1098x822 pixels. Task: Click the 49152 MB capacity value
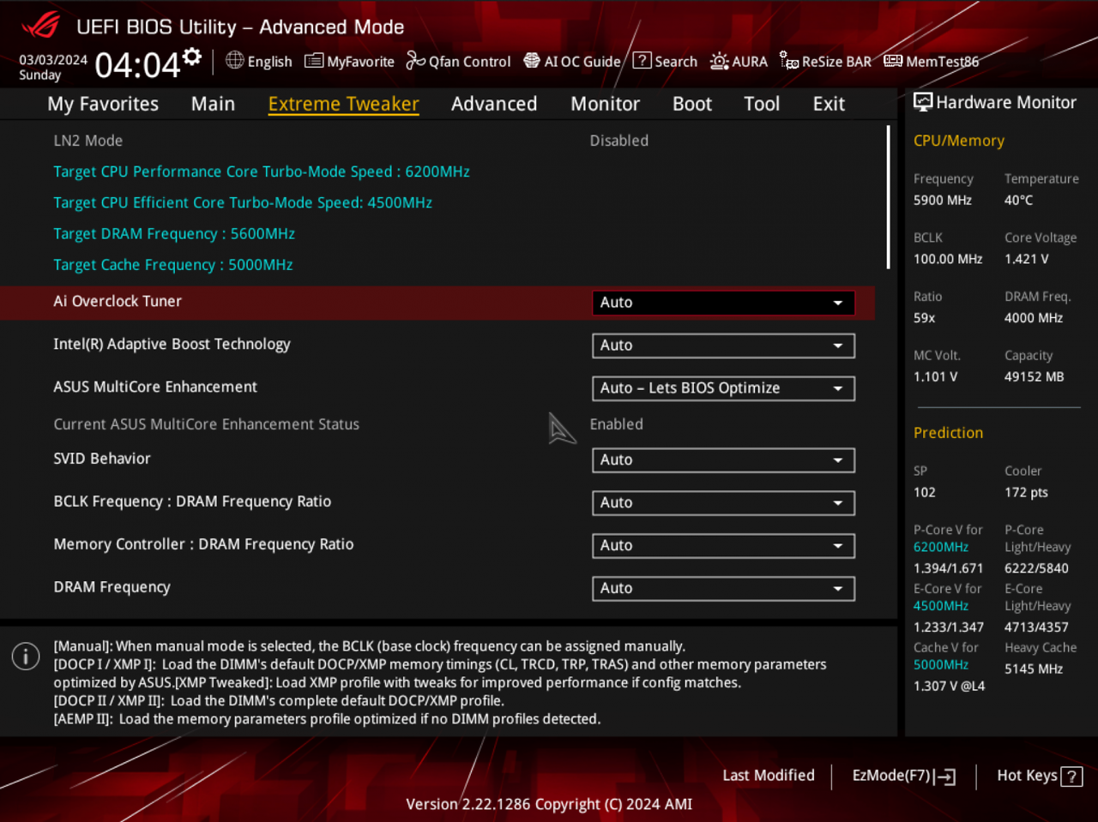click(1035, 376)
